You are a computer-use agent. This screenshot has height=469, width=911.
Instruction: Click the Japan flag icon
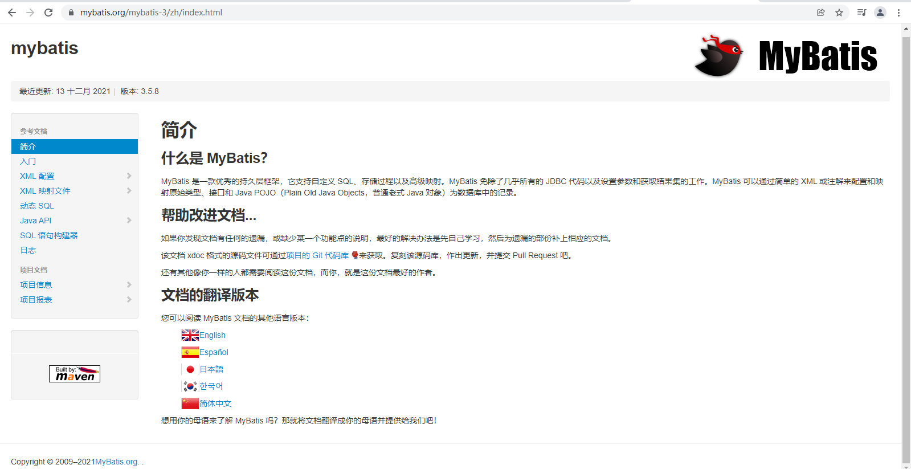coord(190,369)
